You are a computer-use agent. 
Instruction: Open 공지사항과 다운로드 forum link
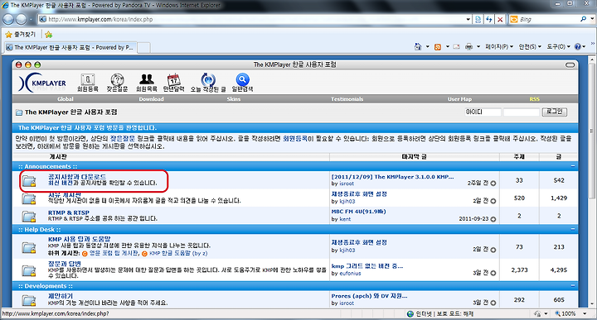coord(77,177)
